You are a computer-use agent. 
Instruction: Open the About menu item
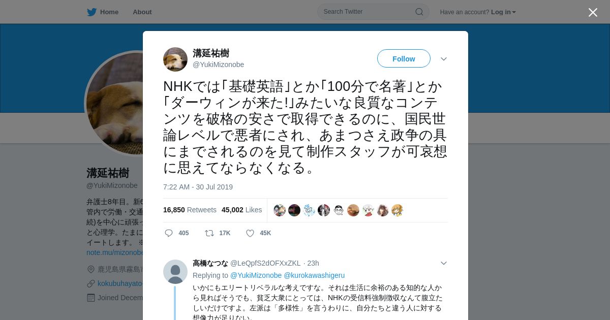coord(142,12)
